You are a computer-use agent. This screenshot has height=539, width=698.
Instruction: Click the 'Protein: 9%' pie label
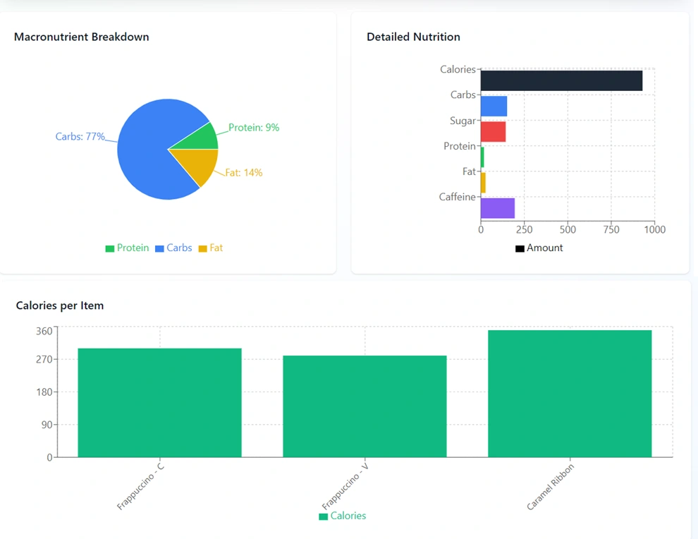[x=254, y=128]
